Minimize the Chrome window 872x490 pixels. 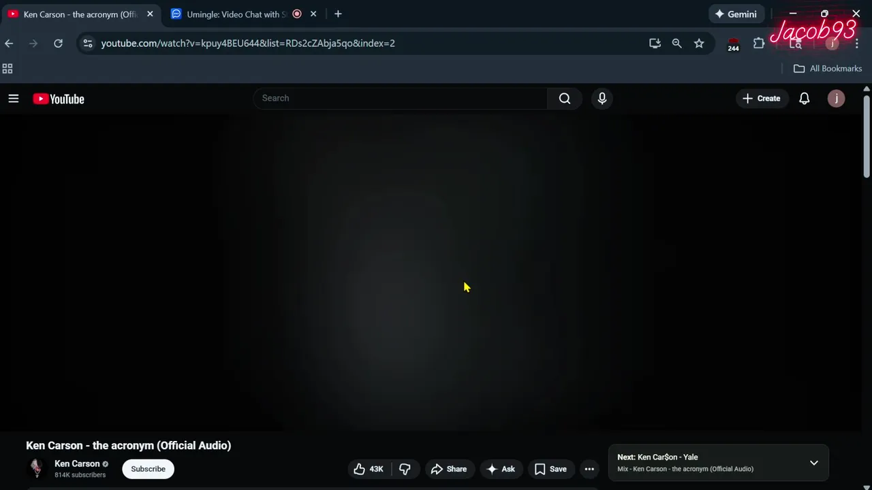pos(793,14)
